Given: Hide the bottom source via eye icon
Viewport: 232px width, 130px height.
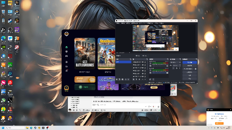Looking at the screenshot, I should (143, 76).
